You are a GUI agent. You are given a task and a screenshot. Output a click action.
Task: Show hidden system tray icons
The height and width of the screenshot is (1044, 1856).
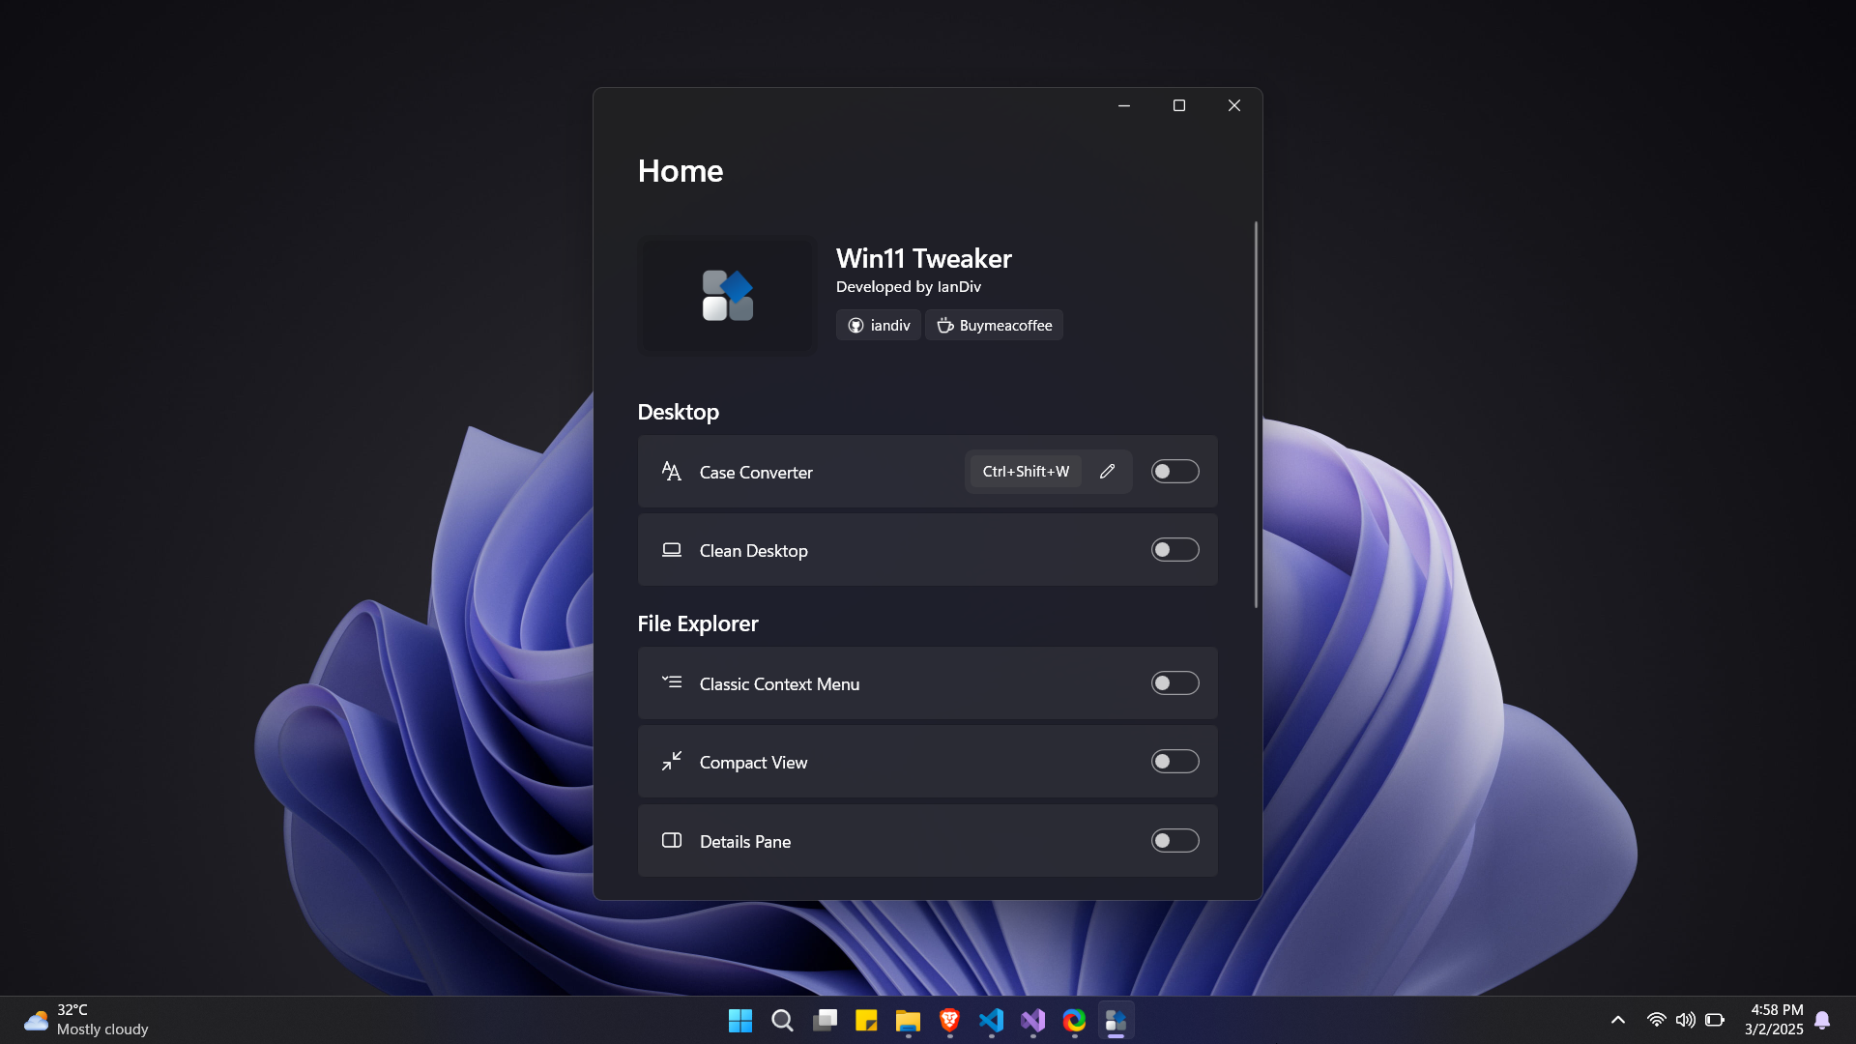tap(1618, 1020)
